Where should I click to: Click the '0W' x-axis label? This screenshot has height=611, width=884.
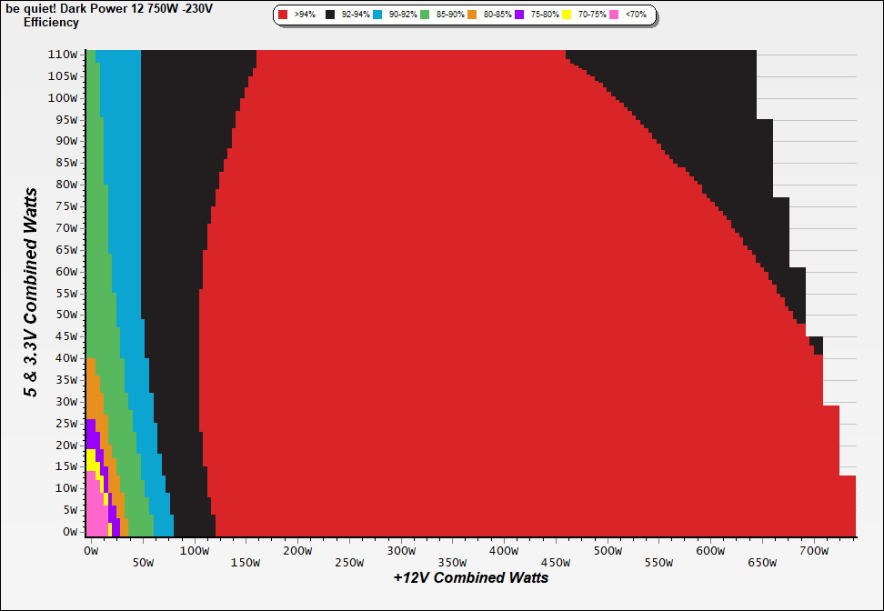pos(91,551)
